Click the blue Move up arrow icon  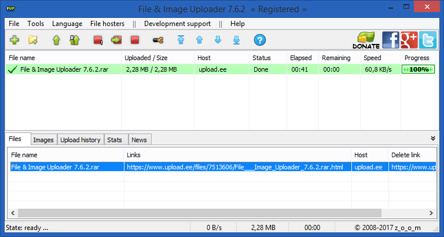tap(199, 40)
